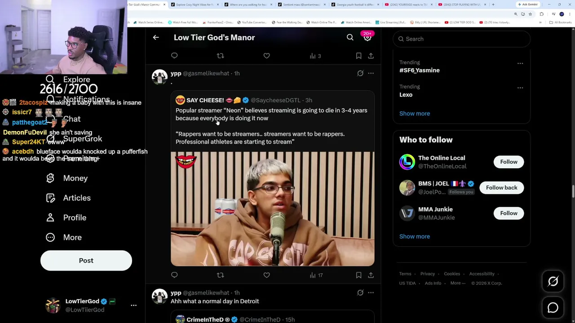Go back using the arrow beside Low Tier God's Manor
Image resolution: width=575 pixels, height=323 pixels.
click(x=156, y=38)
